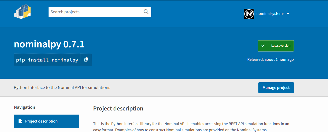Image resolution: width=328 pixels, height=132 pixels.
Task: Click the Released about 1 hour ago text
Action: point(270,59)
